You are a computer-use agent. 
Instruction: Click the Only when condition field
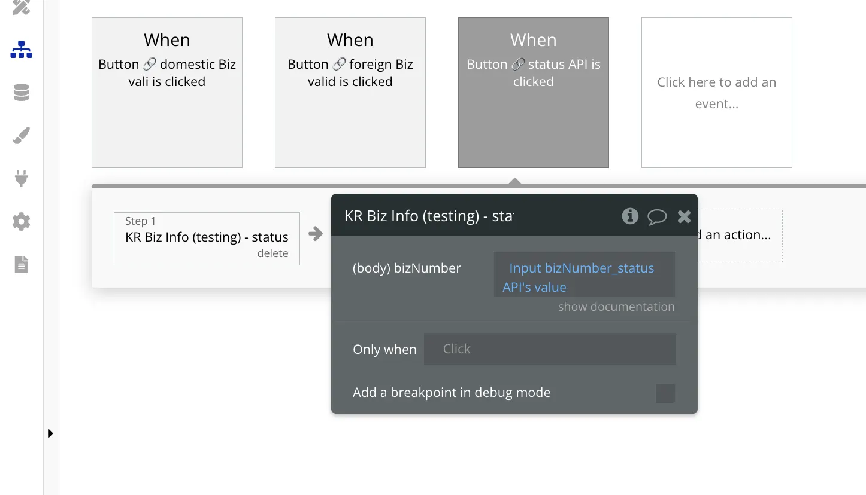click(549, 349)
